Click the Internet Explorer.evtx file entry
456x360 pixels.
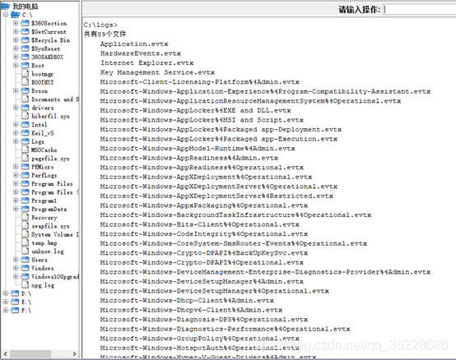click(147, 63)
